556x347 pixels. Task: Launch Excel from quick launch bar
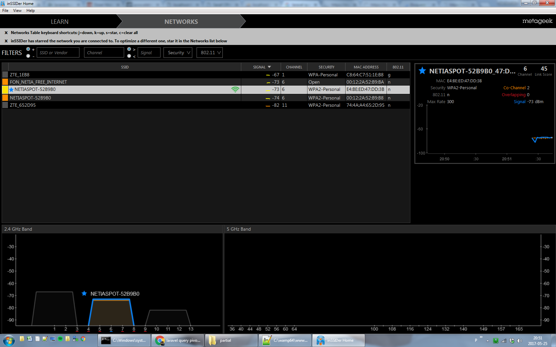30,339
